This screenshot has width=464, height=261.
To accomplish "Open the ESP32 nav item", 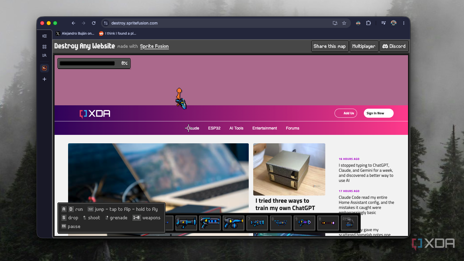I will pos(214,128).
